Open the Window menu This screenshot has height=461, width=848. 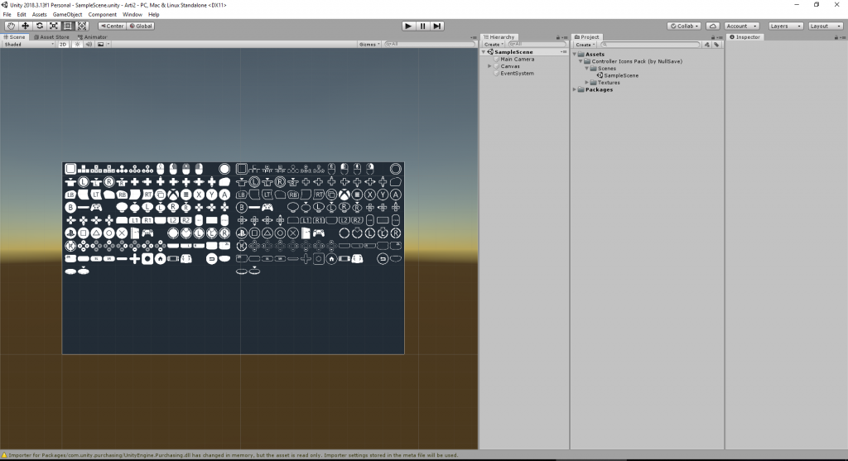[x=132, y=15]
